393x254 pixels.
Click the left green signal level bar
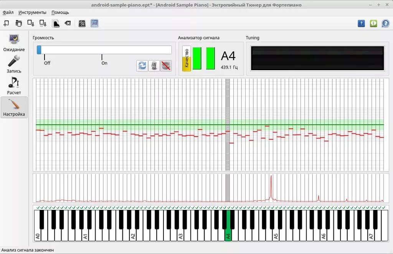[197, 58]
